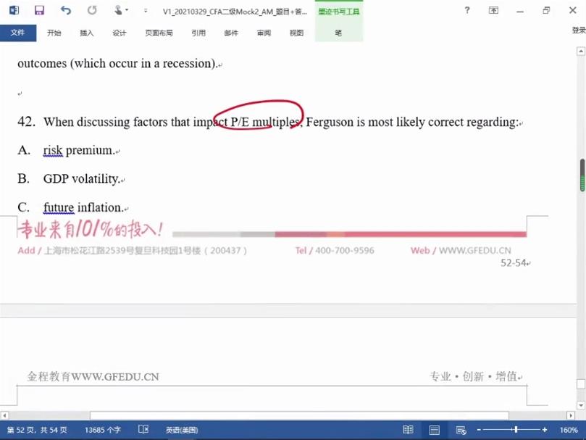
Task: Open the 文件 (File) menu
Action: point(17,33)
